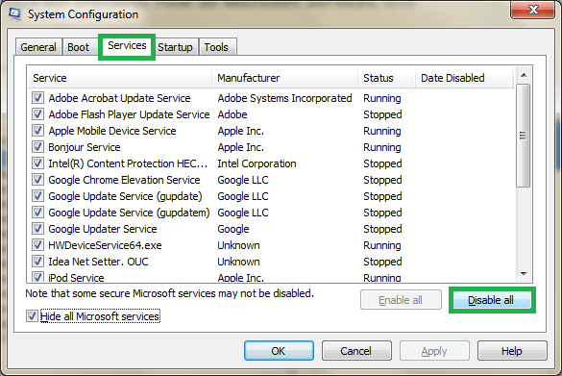This screenshot has width=562, height=376.
Task: Select the Idea Net Setter. OUC name
Action: click(x=98, y=262)
